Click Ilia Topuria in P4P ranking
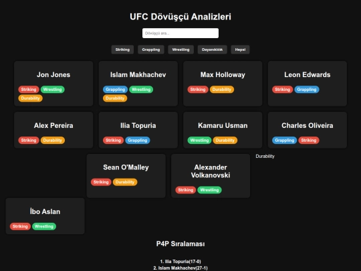This screenshot has height=271, width=361. tap(180, 262)
